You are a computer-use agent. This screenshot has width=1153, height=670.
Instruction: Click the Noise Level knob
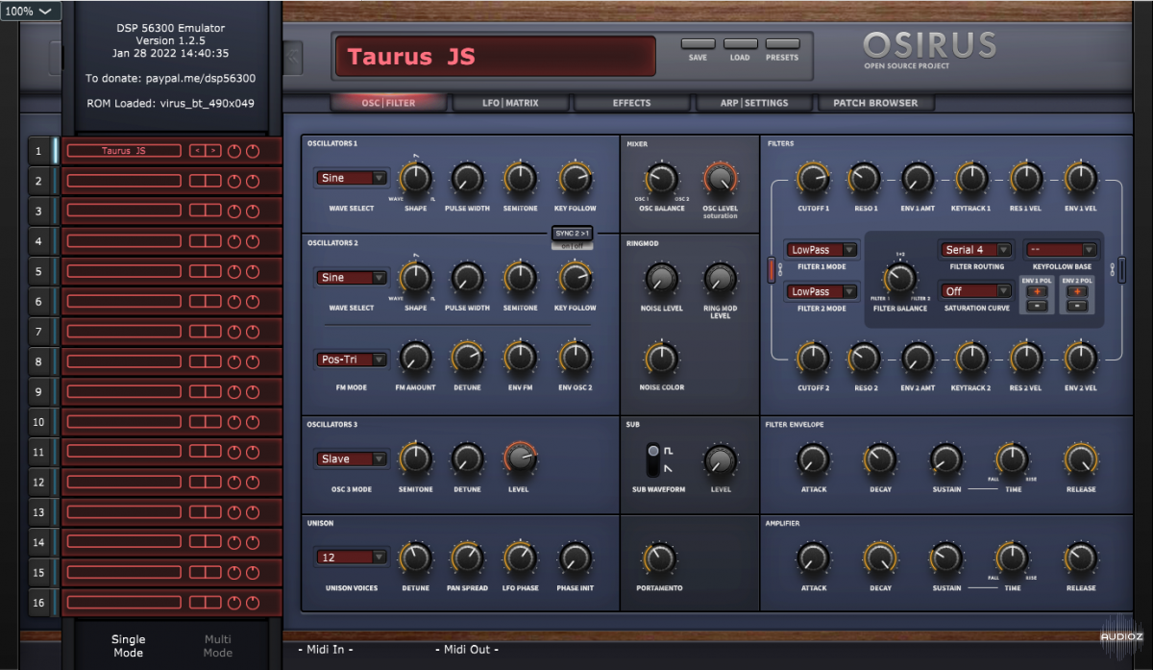[x=661, y=279]
